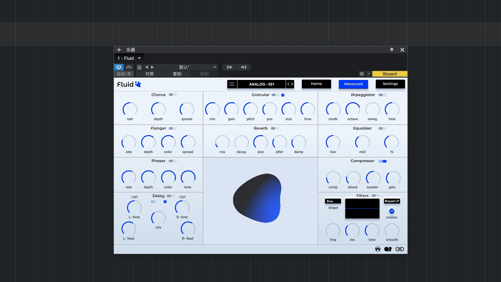501x282 pixels.
Task: Enable the Phaser toggle
Action: [x=172, y=161]
